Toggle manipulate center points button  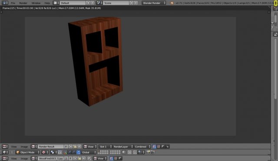[60, 152]
